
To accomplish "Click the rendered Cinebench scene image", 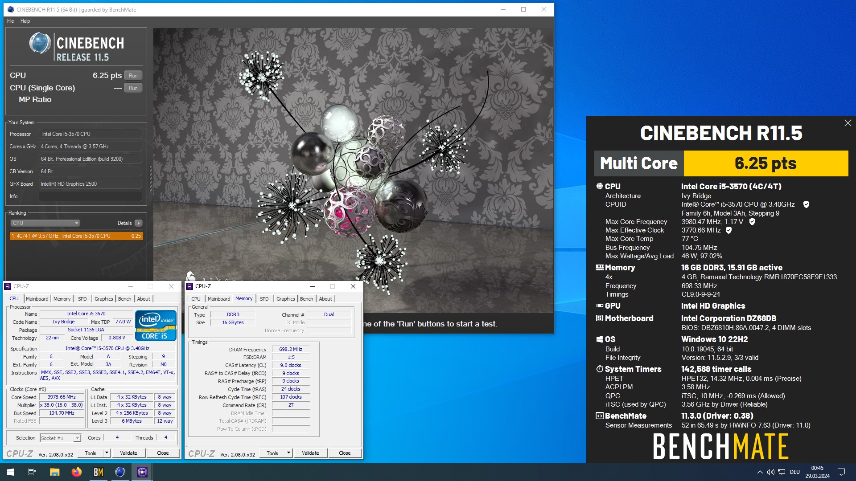I will tap(353, 171).
